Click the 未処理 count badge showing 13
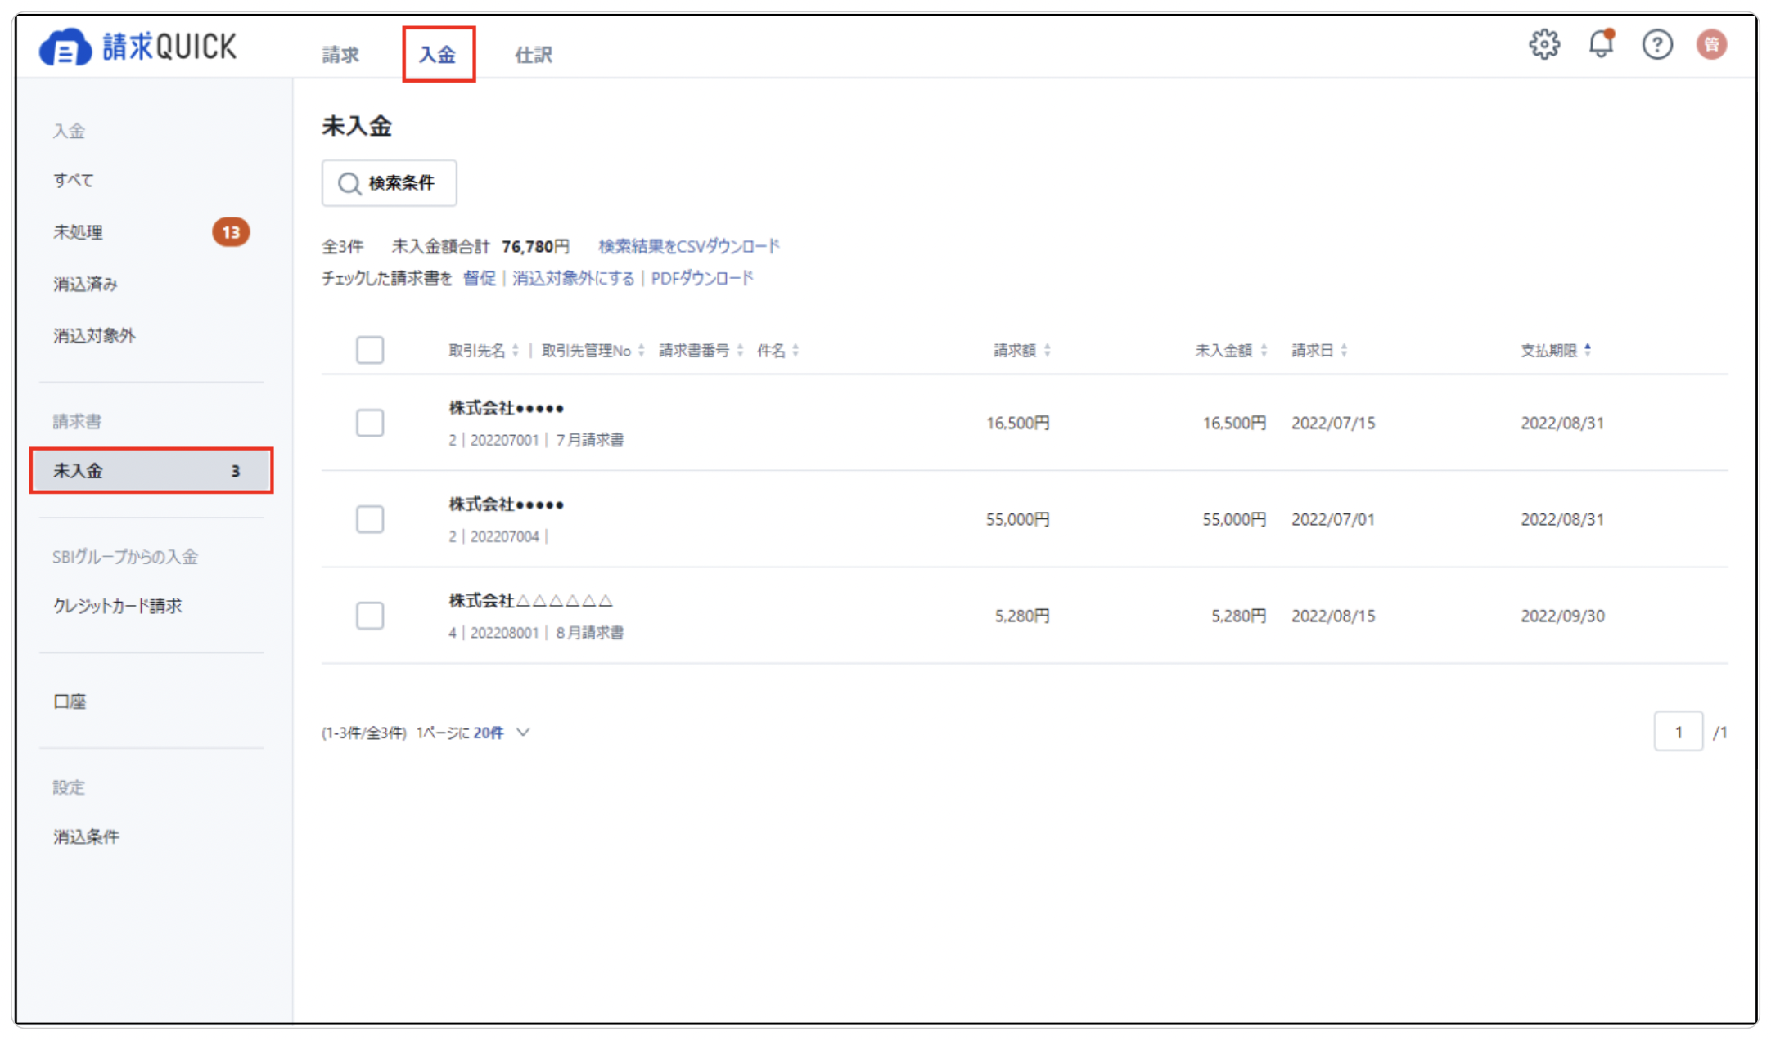Screen dimensions: 1771x1040 pos(230,232)
